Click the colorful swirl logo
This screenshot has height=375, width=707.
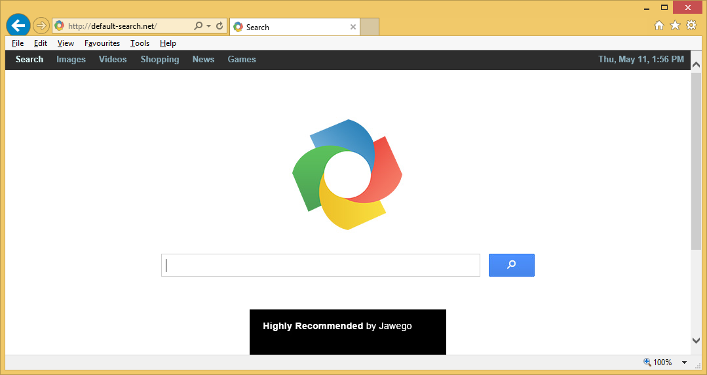(347, 174)
